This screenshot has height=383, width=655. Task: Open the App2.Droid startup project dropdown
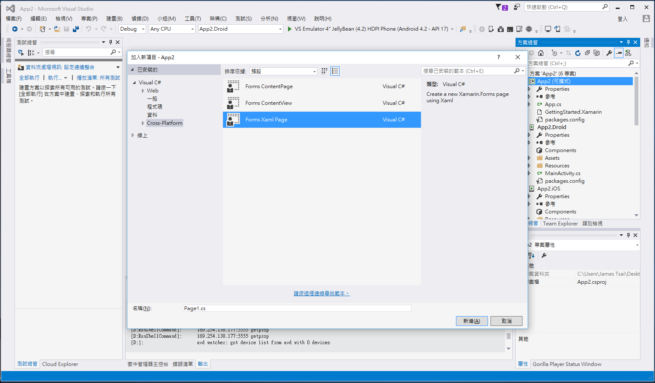(x=241, y=29)
